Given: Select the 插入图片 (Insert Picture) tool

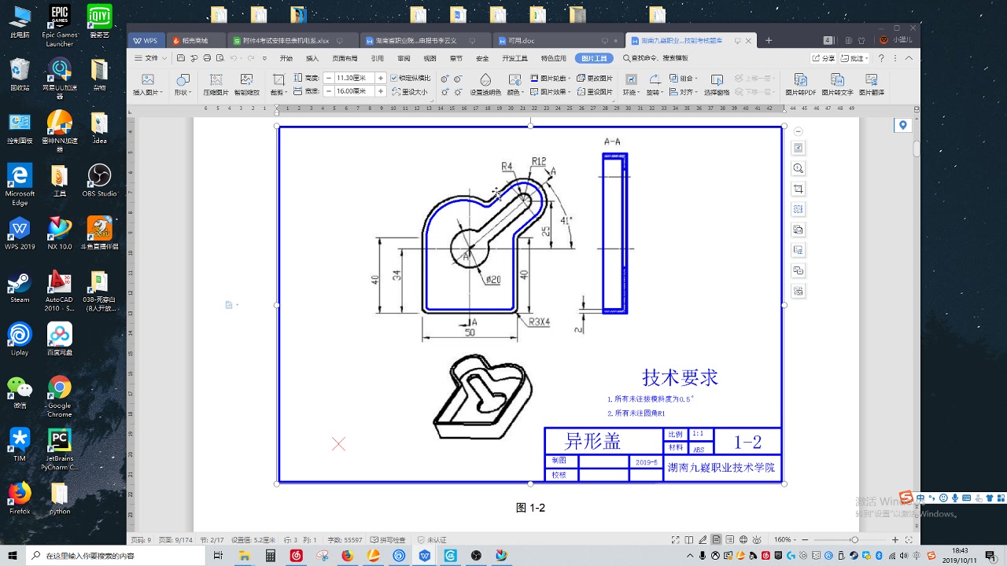Looking at the screenshot, I should (x=148, y=84).
